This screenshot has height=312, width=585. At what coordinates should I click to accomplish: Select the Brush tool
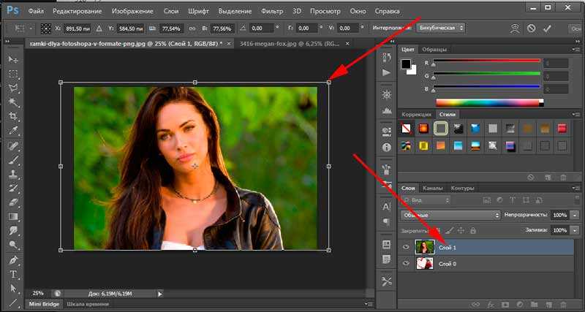[x=13, y=160]
